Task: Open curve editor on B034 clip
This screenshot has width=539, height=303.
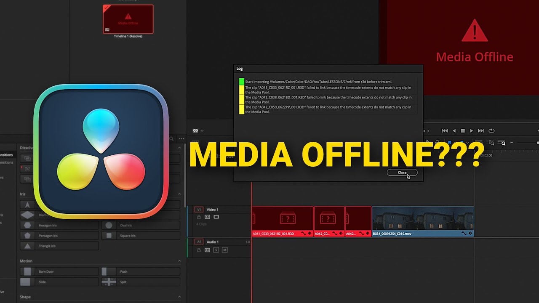Action: click(x=464, y=233)
